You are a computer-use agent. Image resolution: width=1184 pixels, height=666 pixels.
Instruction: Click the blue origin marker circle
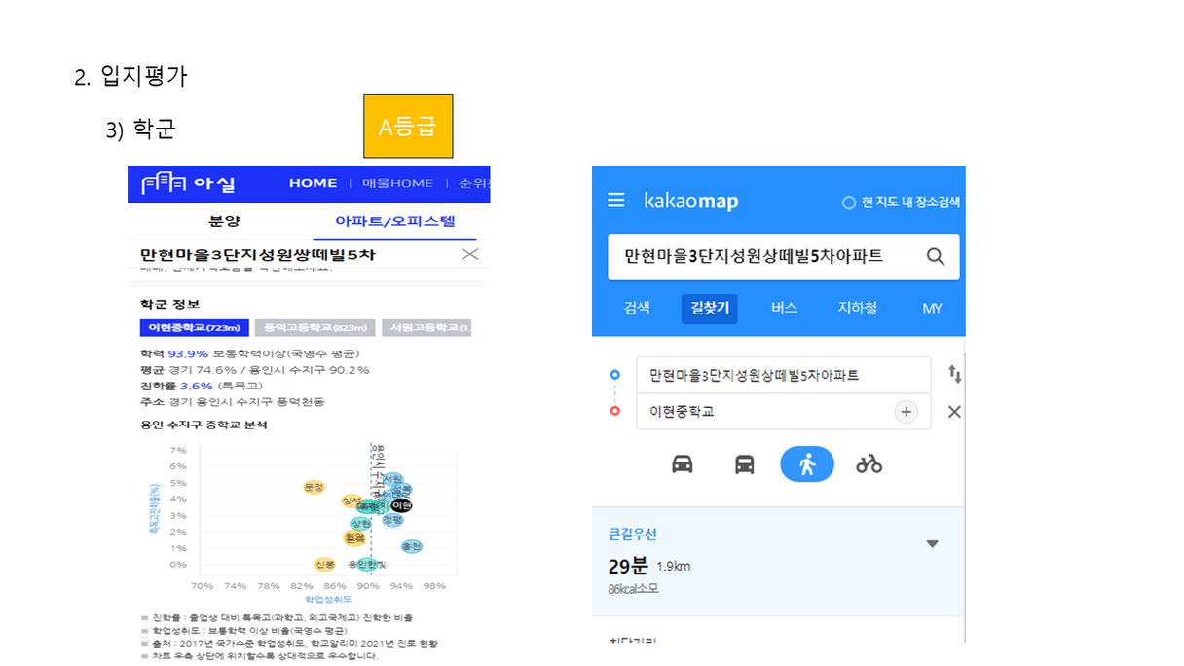point(614,374)
